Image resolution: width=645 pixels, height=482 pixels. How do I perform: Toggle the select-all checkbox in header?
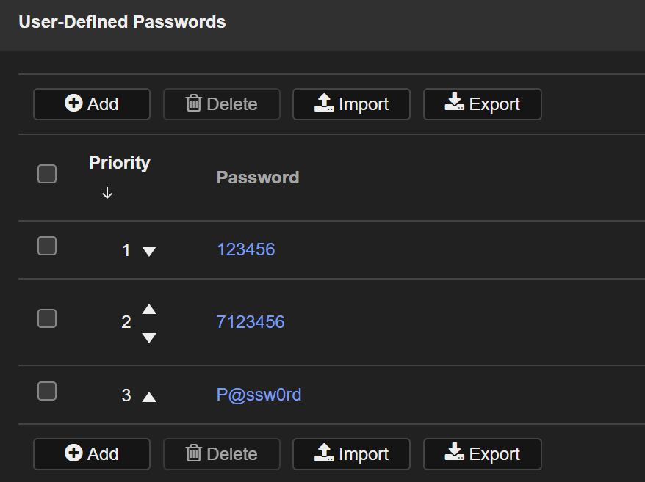(47, 174)
